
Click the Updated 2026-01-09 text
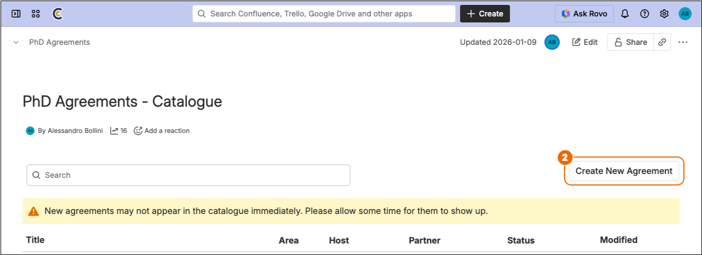(498, 42)
